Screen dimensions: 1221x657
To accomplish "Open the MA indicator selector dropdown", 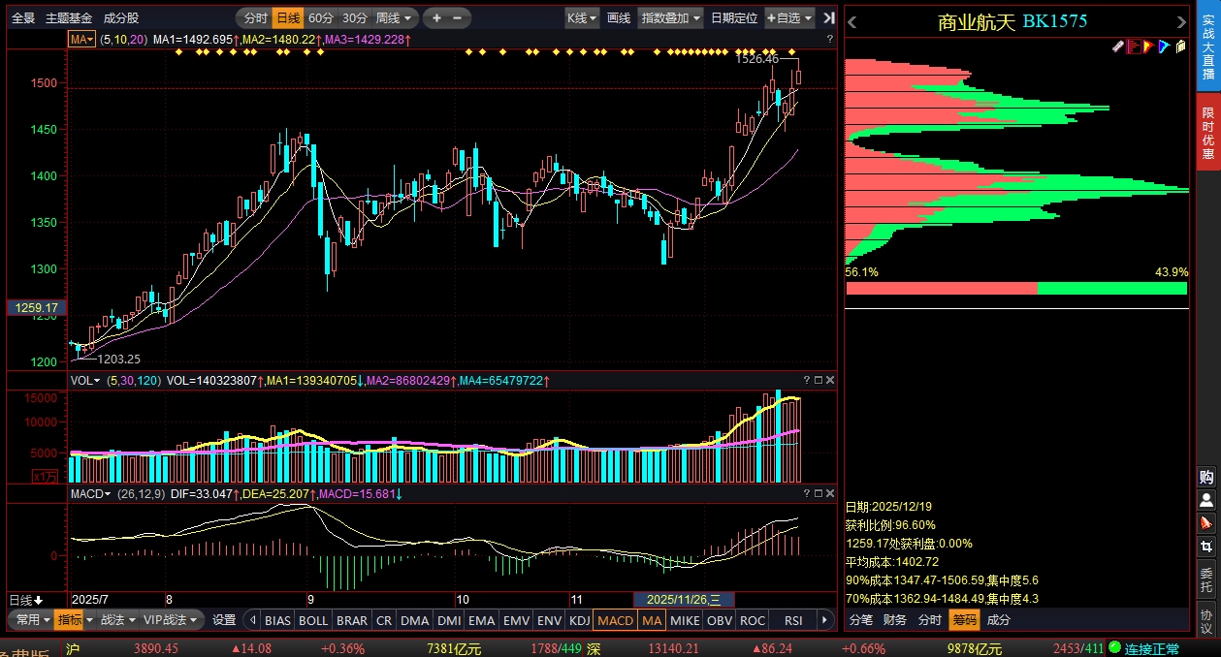I will click(80, 39).
